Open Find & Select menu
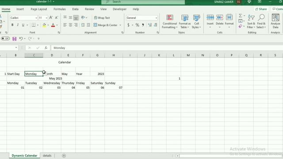Image resolution: width=283 pixels, height=159 pixels. pos(261,22)
